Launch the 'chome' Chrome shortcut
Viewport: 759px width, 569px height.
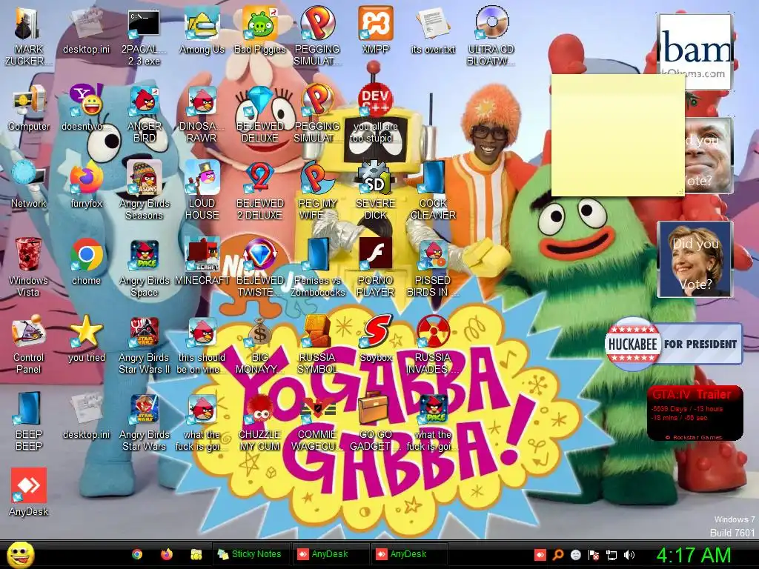pyautogui.click(x=86, y=260)
